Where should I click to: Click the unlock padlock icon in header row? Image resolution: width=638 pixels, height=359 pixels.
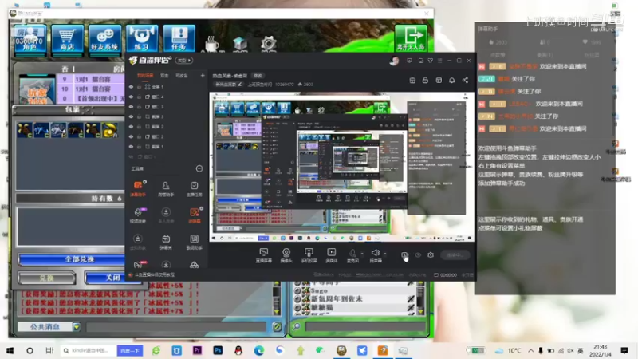425,81
